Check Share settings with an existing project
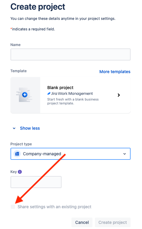 [x=13, y=207]
